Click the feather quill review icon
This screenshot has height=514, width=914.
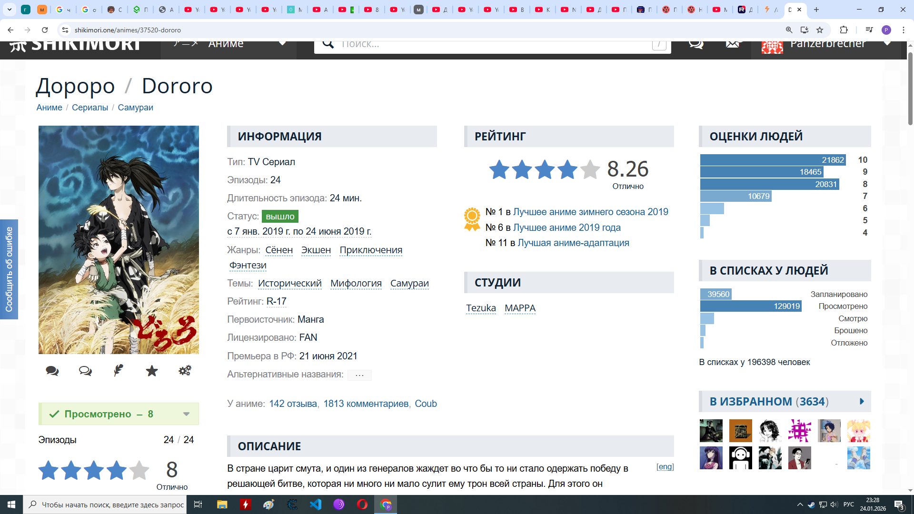[x=119, y=370]
